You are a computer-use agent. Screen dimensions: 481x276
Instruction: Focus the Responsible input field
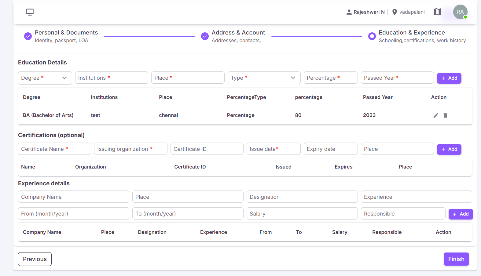403,213
